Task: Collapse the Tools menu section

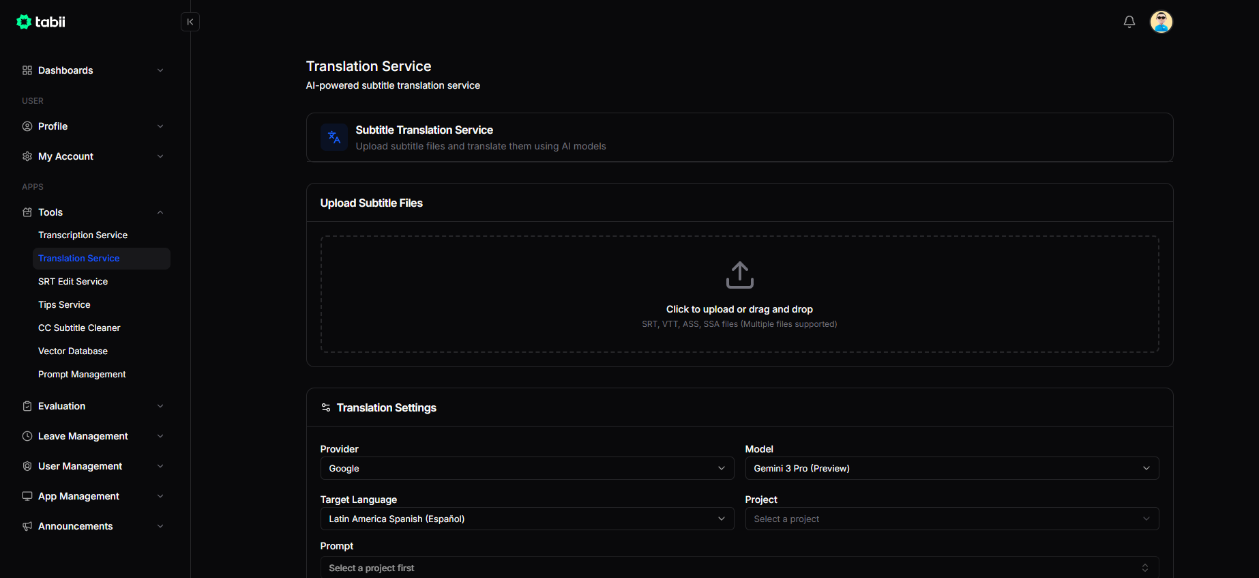Action: [160, 212]
